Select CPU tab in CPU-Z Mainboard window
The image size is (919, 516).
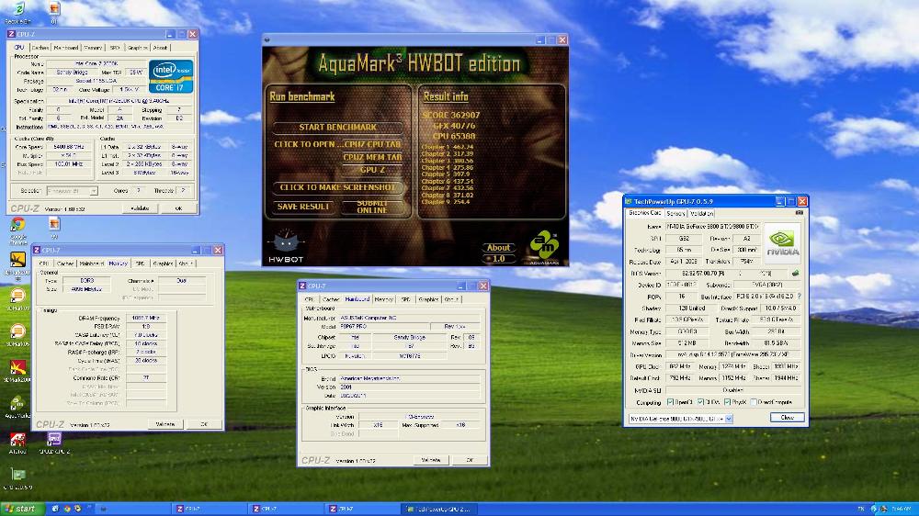tap(309, 299)
